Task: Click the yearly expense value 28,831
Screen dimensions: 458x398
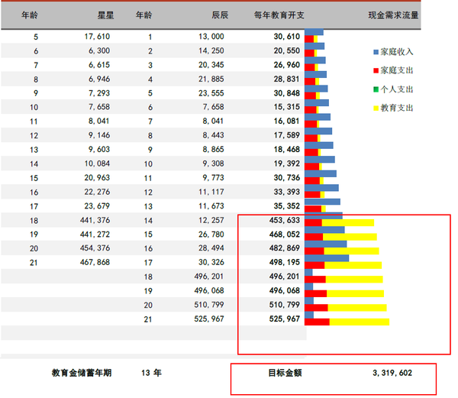Action: click(x=287, y=79)
